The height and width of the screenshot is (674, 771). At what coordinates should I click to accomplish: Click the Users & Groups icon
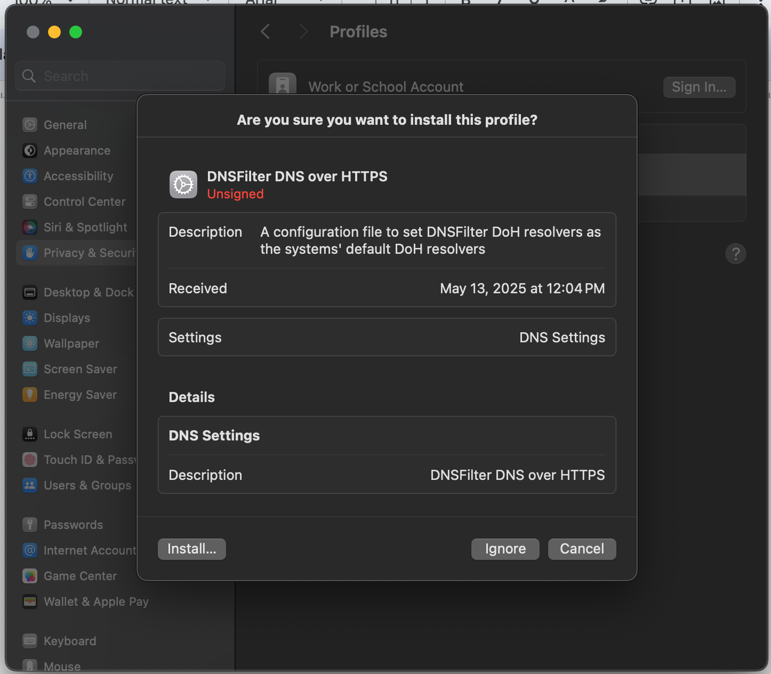click(30, 485)
